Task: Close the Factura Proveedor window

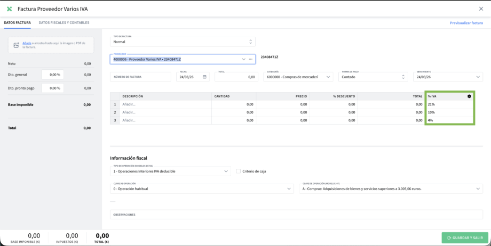Action: coord(481,9)
